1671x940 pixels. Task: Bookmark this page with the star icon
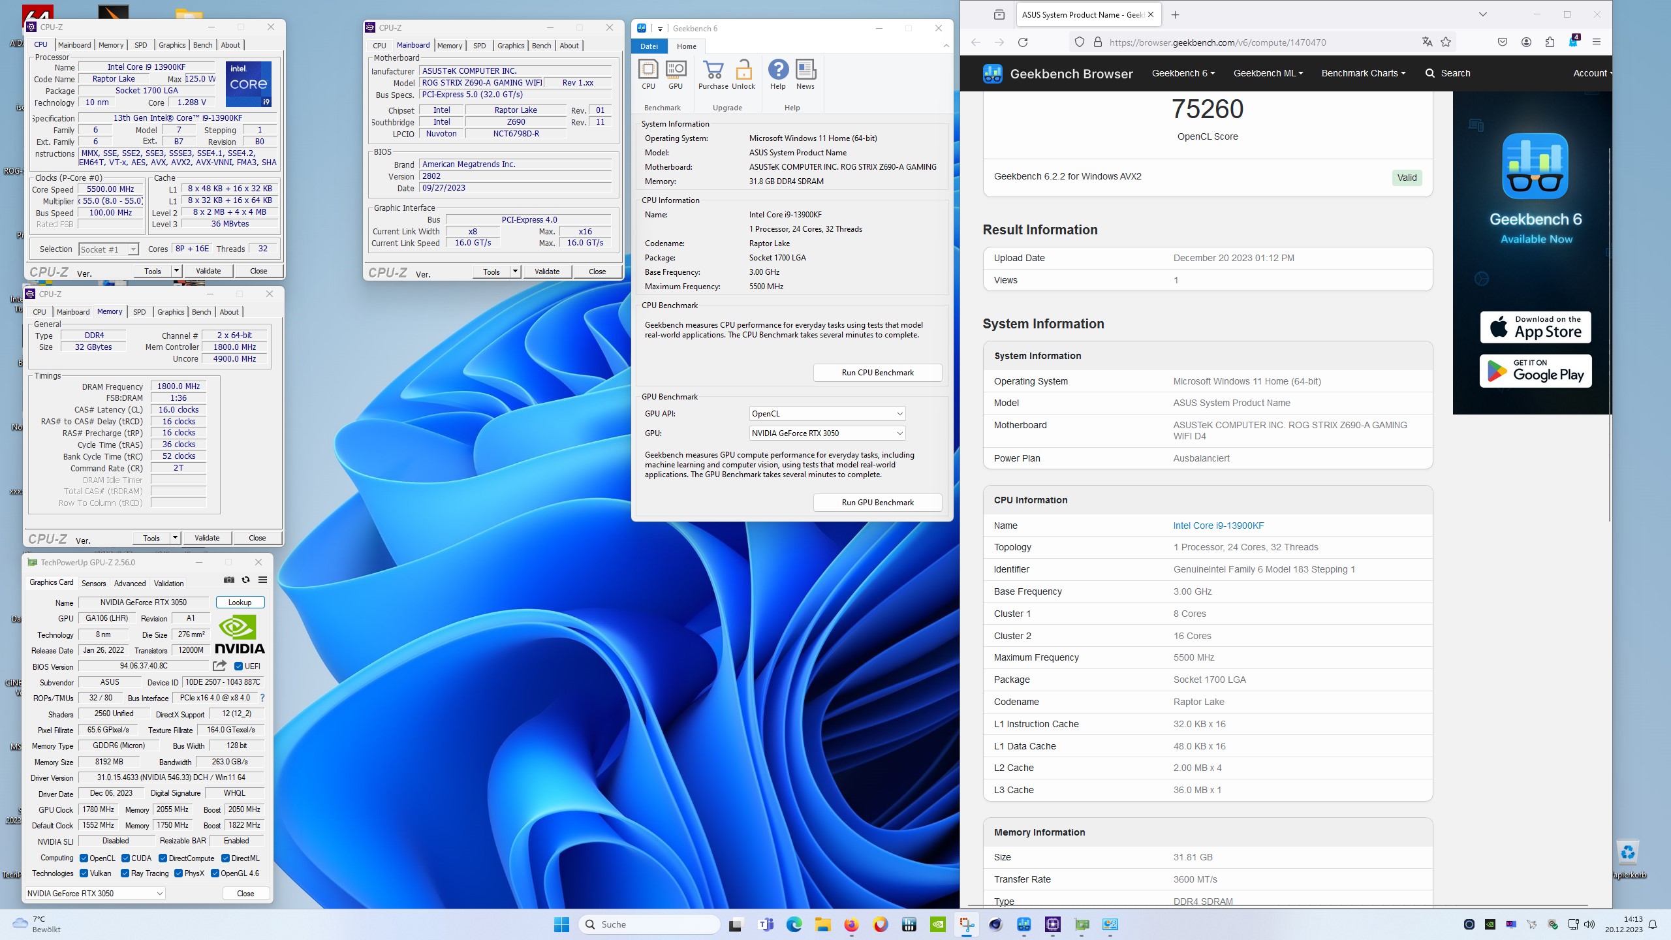coord(1446,42)
